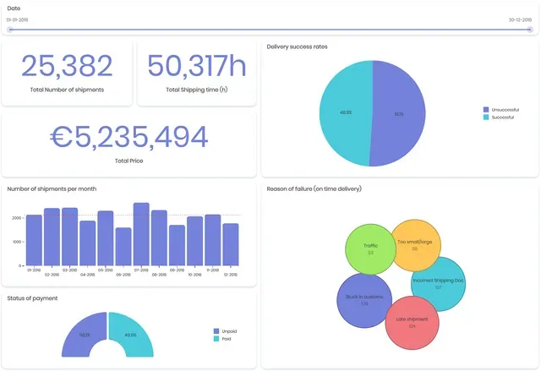Image resolution: width=541 pixels, height=371 pixels.
Task: Select the 04-2018 bar
Action: pos(88,243)
